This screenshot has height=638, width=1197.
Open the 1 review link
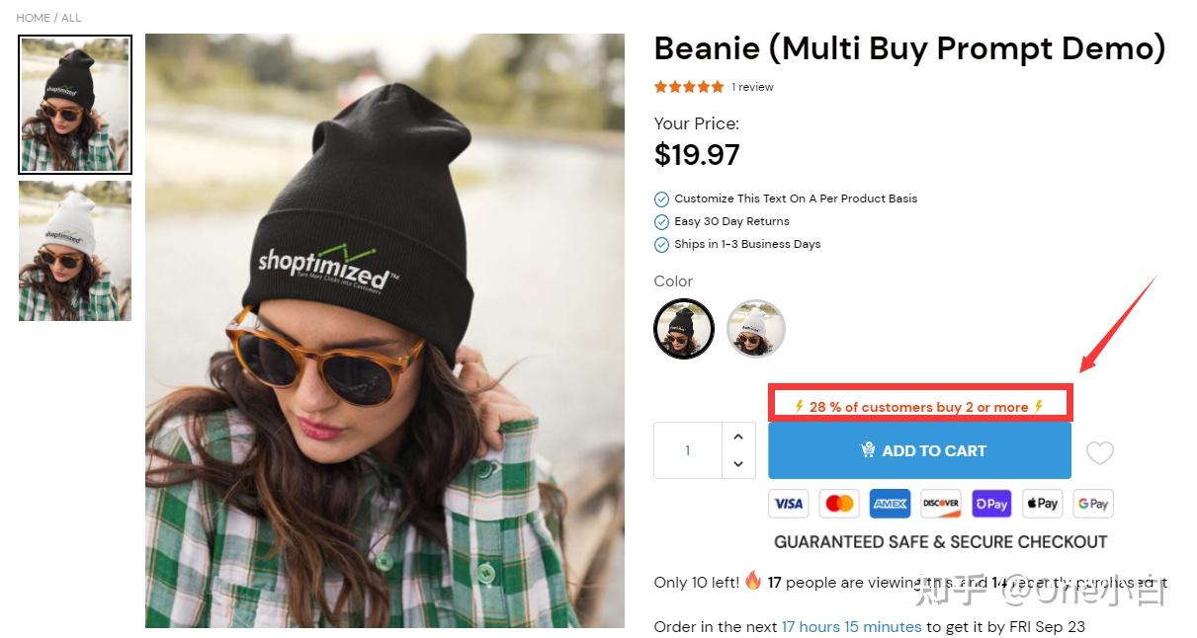pyautogui.click(x=752, y=87)
